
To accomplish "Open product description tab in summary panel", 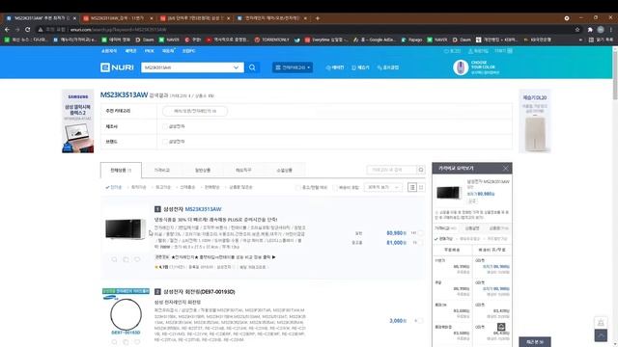I will click(x=472, y=228).
